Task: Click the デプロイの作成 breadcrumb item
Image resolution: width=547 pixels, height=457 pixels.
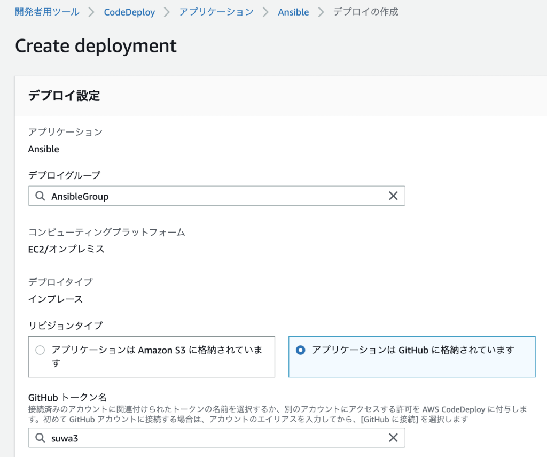Action: [x=365, y=12]
